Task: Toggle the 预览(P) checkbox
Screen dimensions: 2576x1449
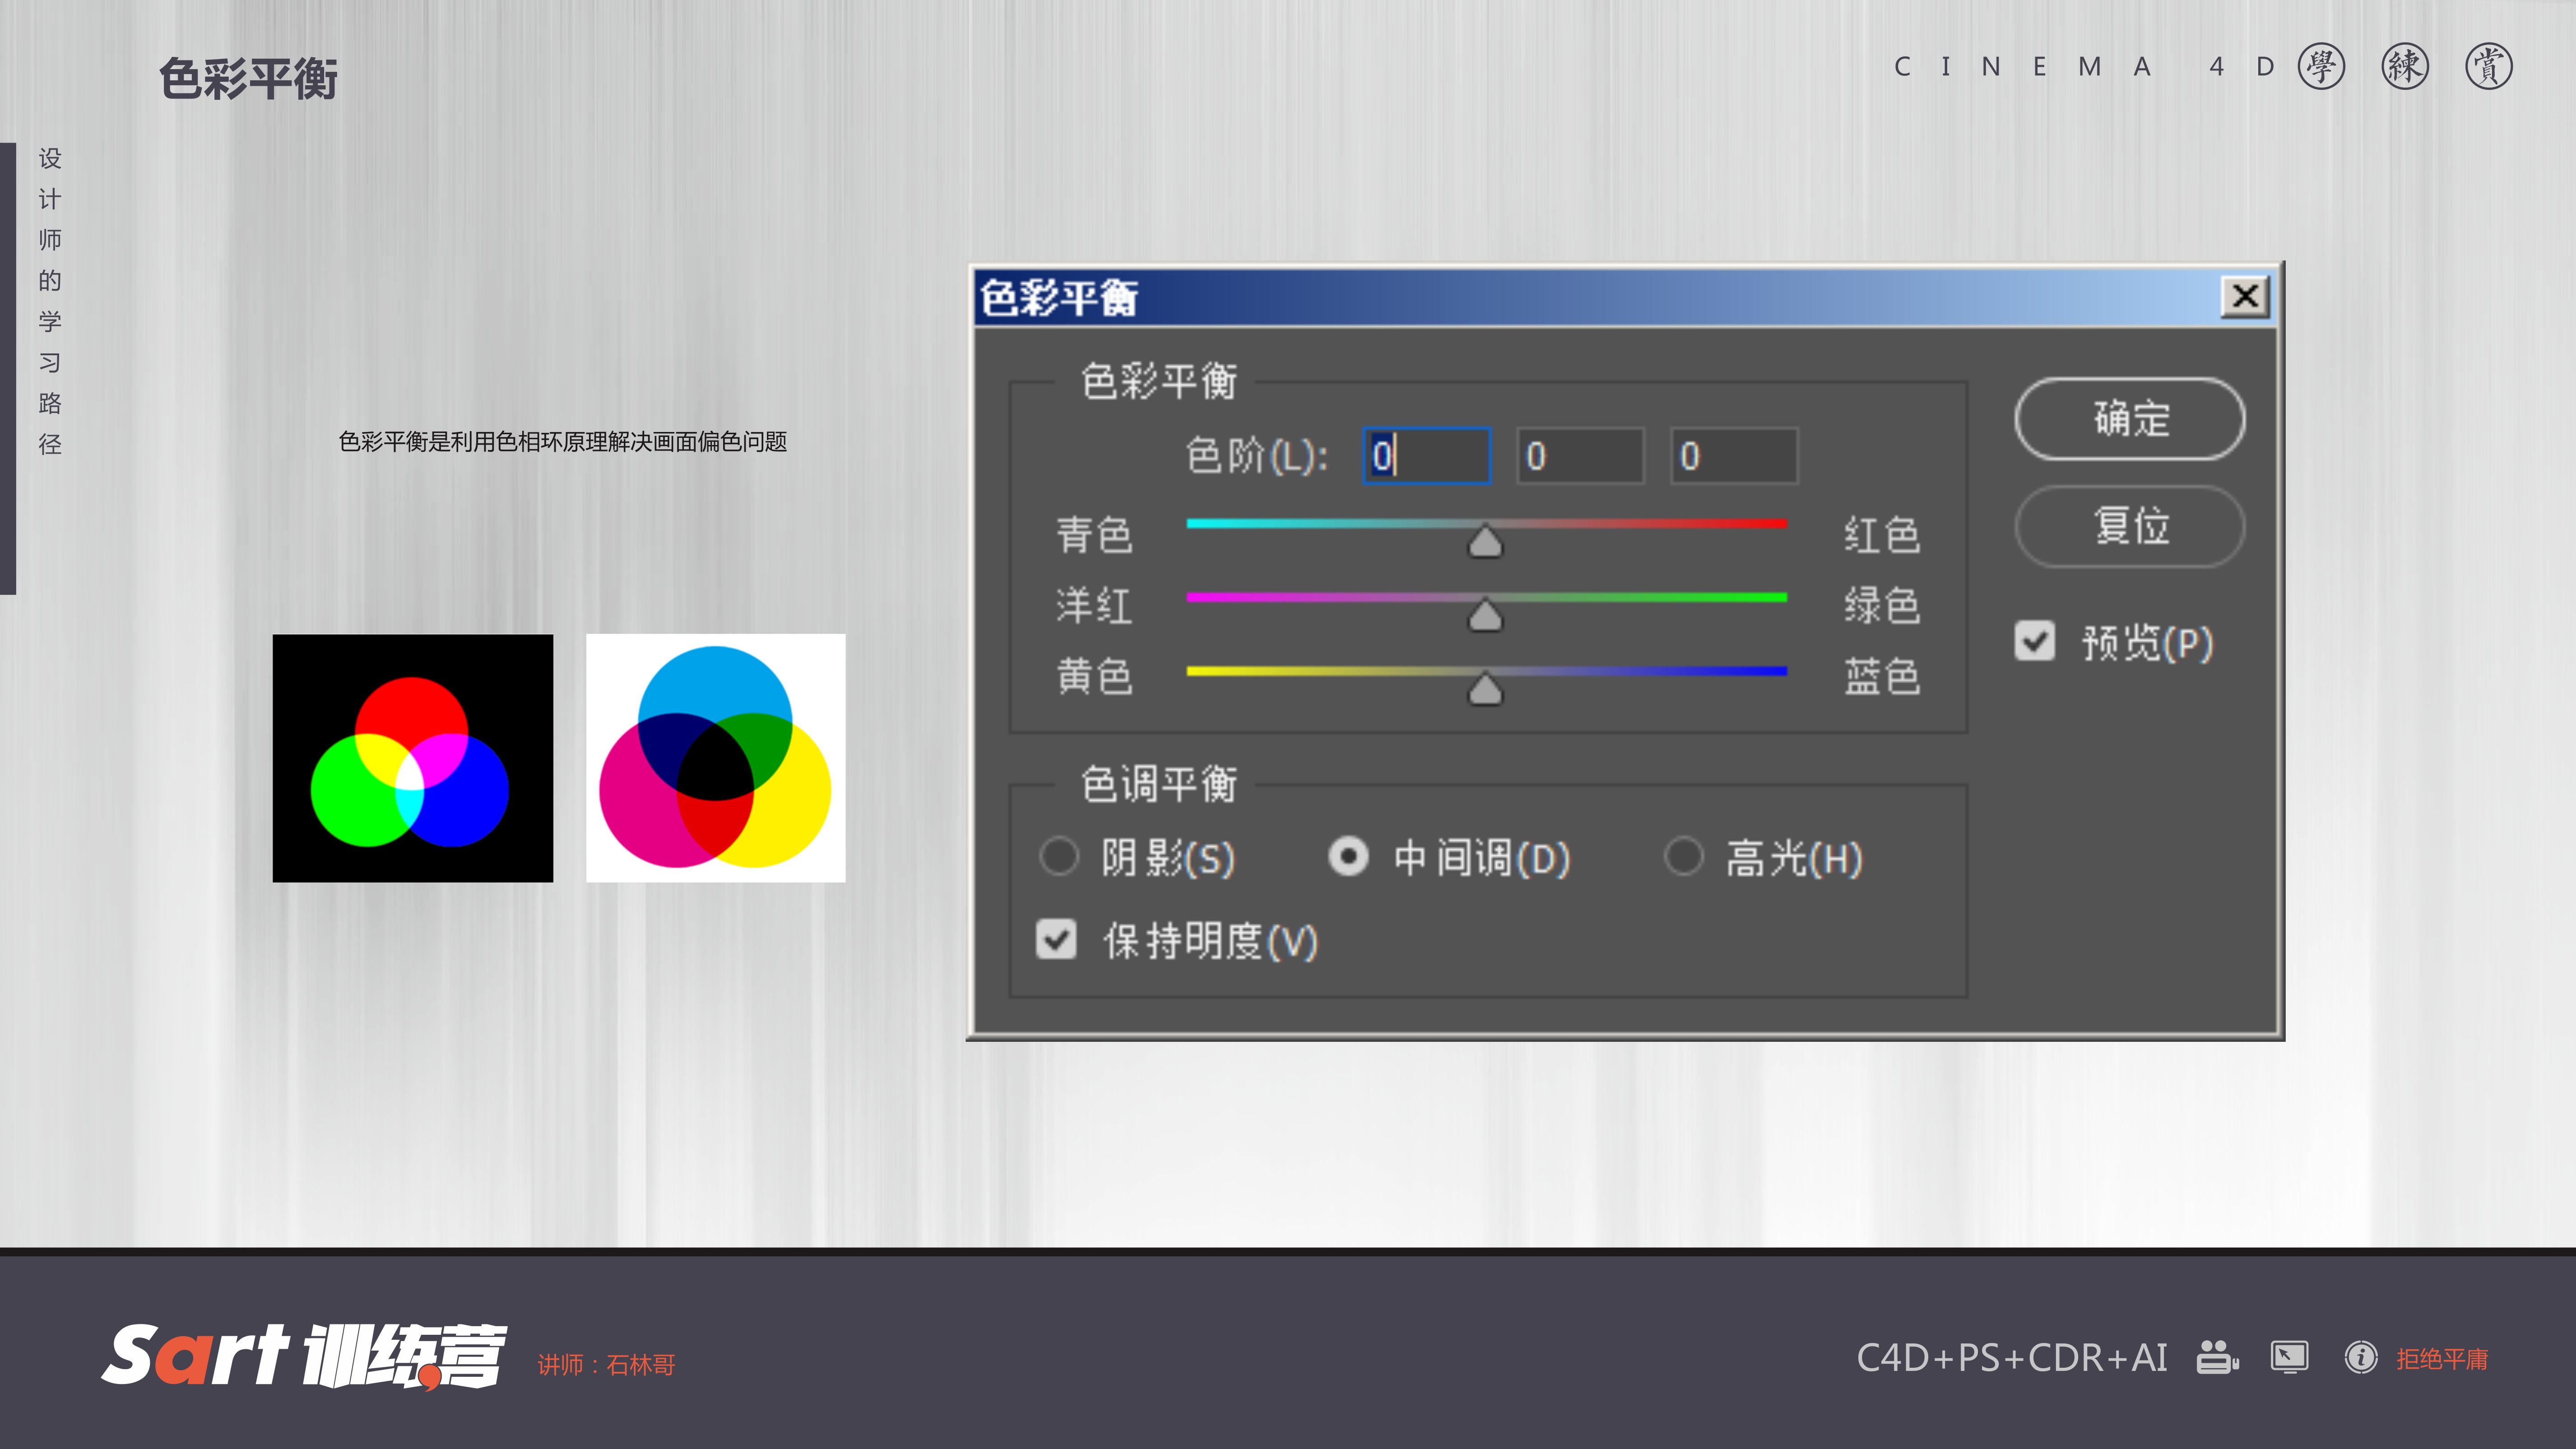Action: pyautogui.click(x=2035, y=641)
